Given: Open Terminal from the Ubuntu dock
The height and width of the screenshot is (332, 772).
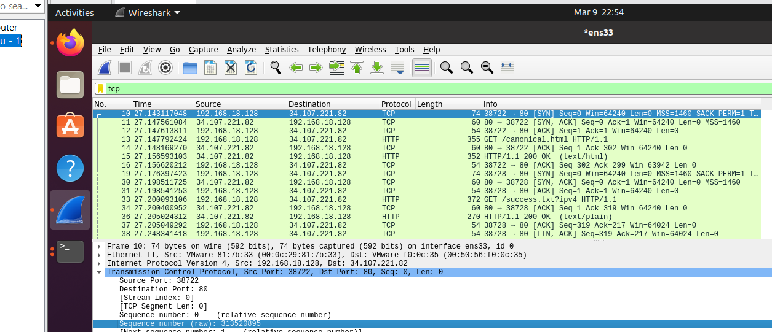Looking at the screenshot, I should coord(70,252).
